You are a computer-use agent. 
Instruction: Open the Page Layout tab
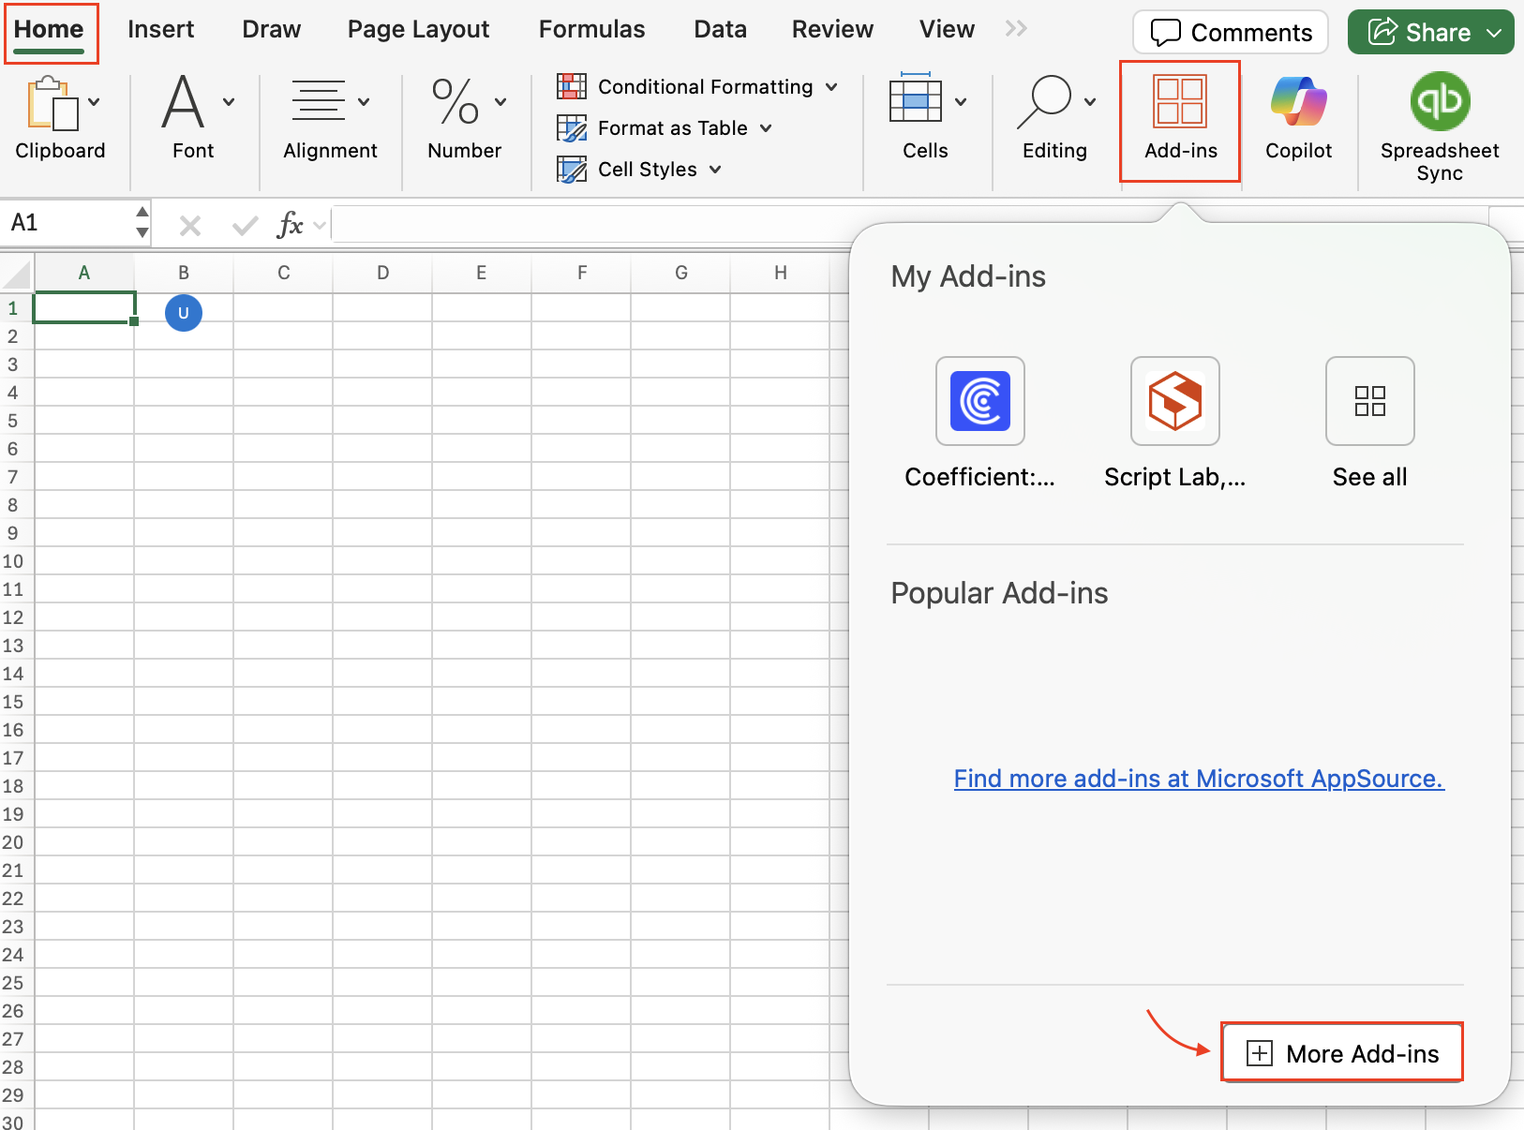418,30
